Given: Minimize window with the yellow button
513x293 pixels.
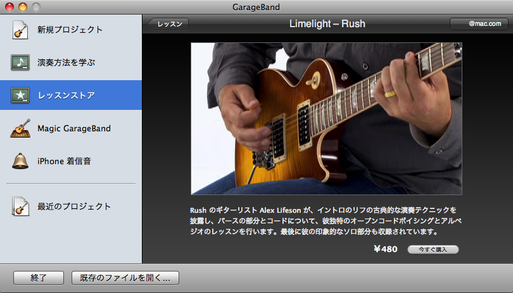Looking at the screenshot, I should tap(23, 7).
